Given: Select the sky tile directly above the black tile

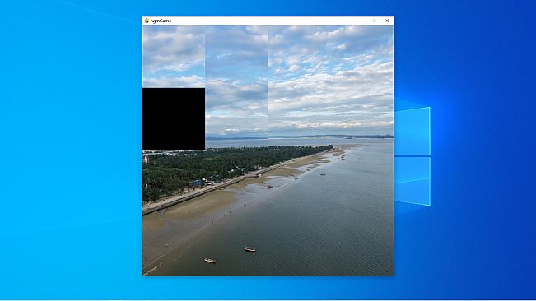Looking at the screenshot, I should click(174, 57).
